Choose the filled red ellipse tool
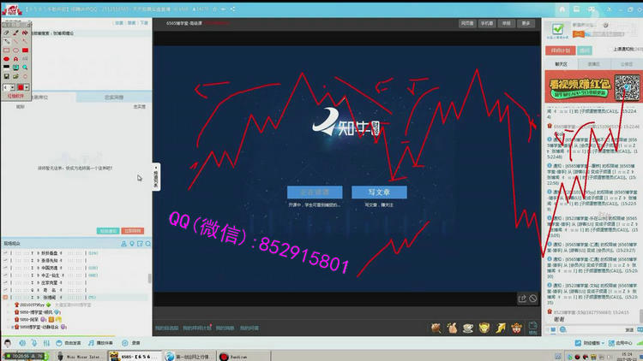 point(6,58)
